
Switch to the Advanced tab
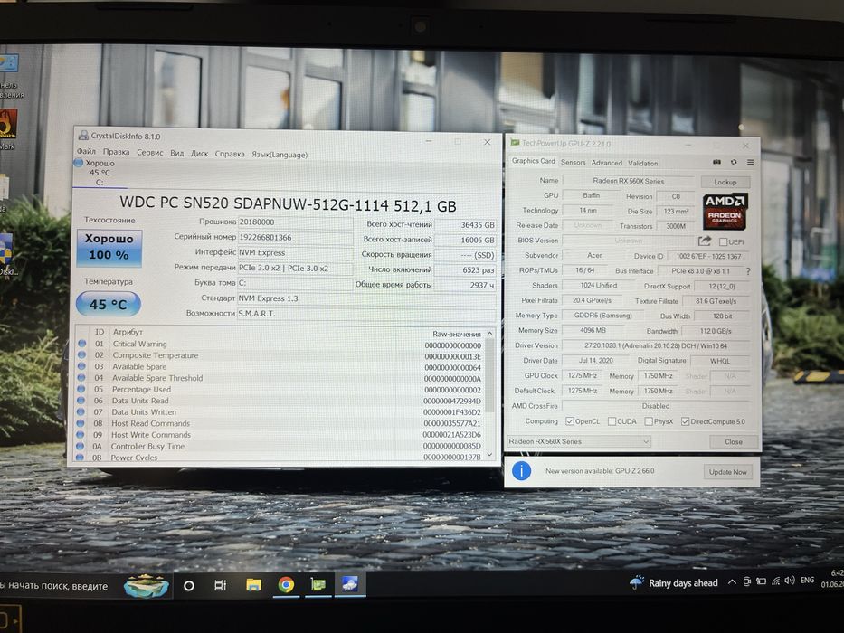coord(607,163)
